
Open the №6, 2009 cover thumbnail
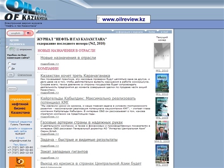pos(162,107)
